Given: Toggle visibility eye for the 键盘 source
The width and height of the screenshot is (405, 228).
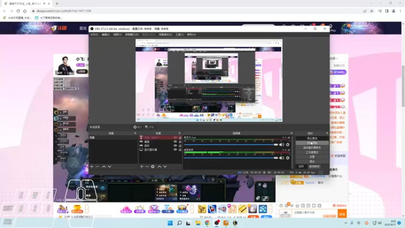Looking at the screenshot, I should click(x=175, y=142).
